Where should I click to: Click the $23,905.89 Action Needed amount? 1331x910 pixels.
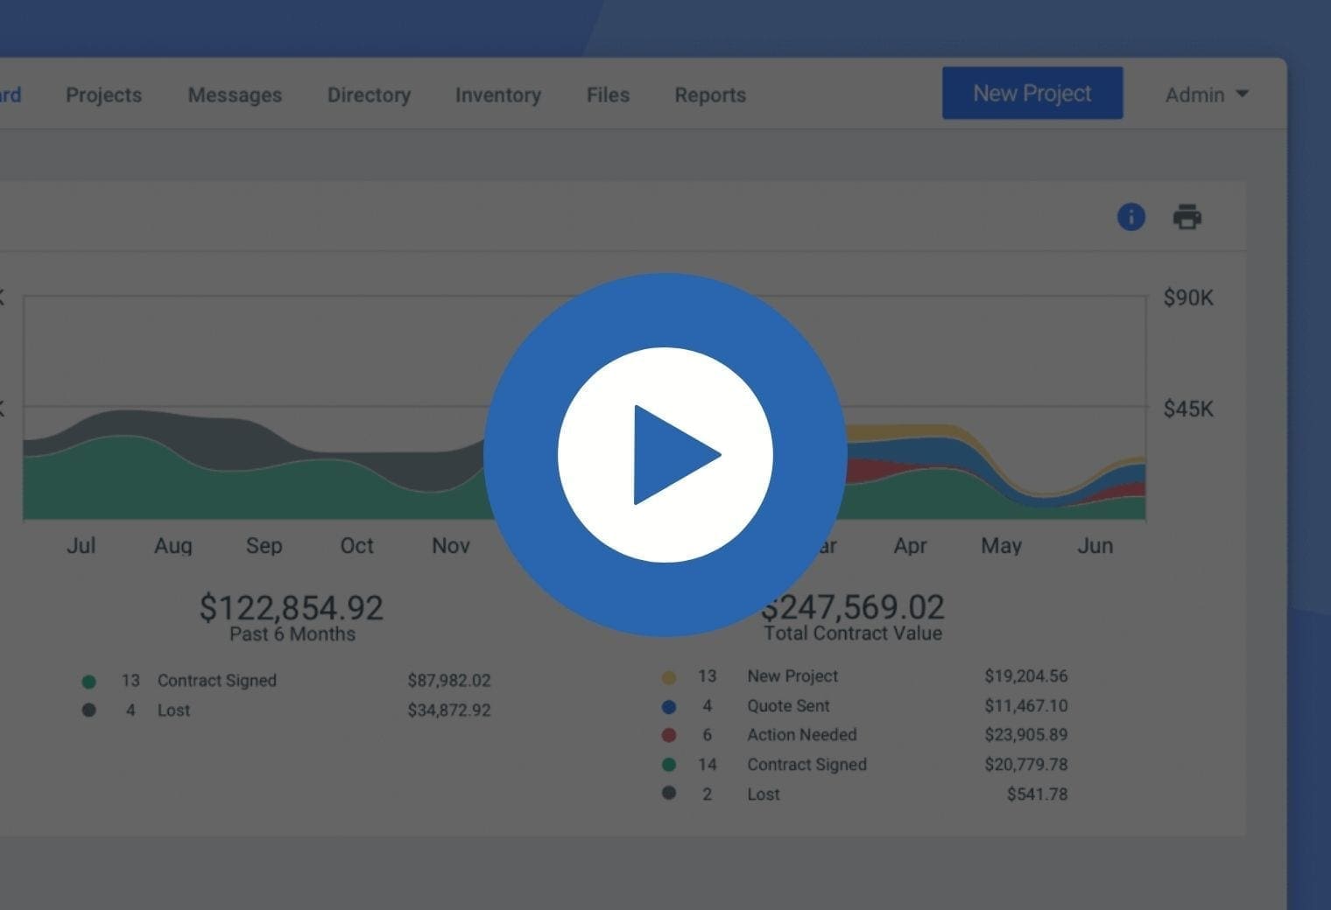(1026, 735)
